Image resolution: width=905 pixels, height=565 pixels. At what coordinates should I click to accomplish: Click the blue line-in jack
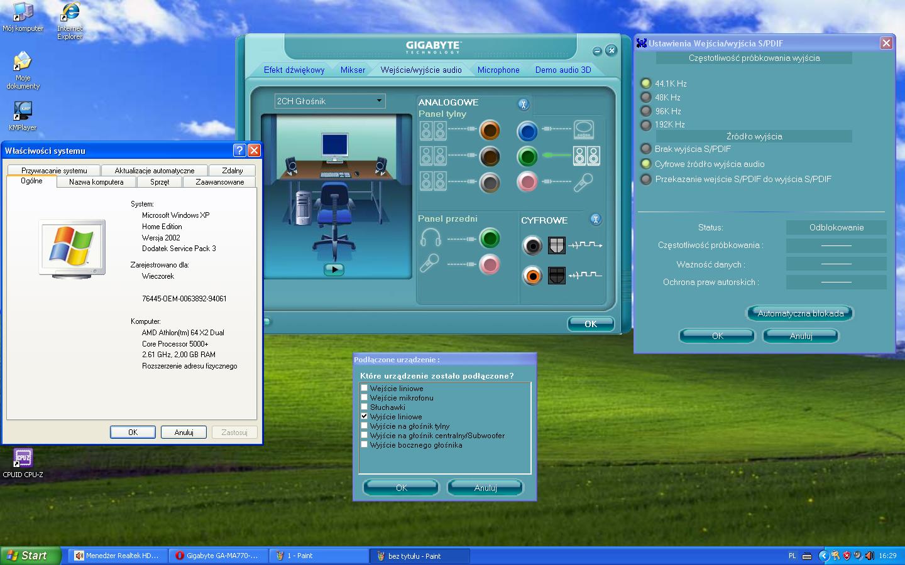pyautogui.click(x=527, y=131)
